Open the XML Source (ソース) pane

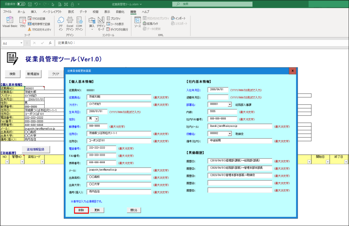(138, 22)
